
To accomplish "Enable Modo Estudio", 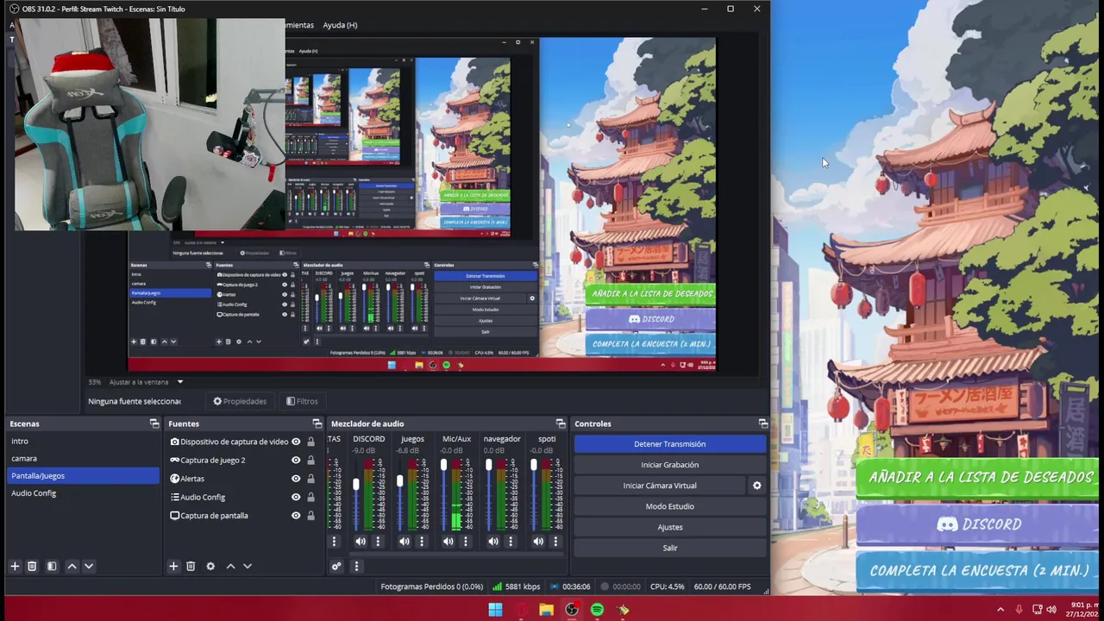I will click(670, 506).
